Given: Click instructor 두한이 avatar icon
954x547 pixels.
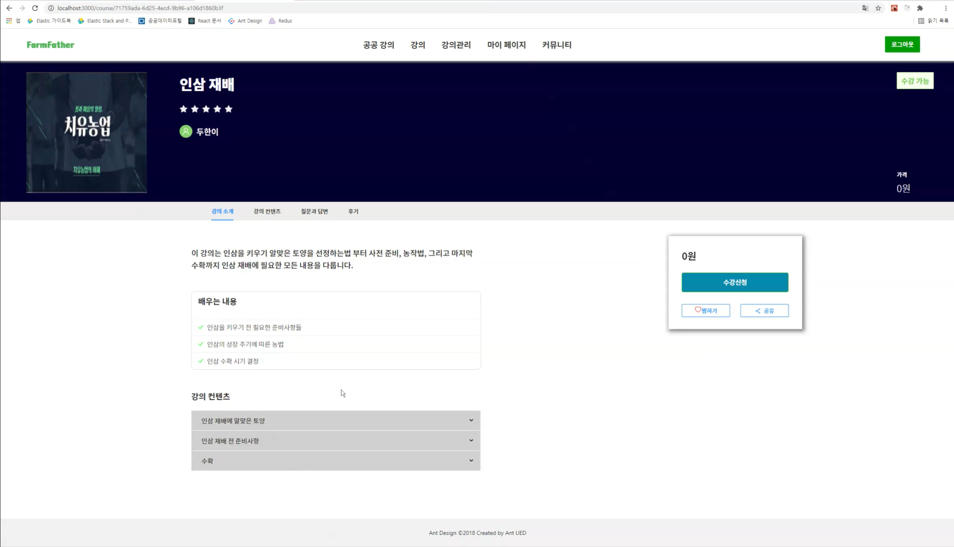Looking at the screenshot, I should (x=186, y=131).
